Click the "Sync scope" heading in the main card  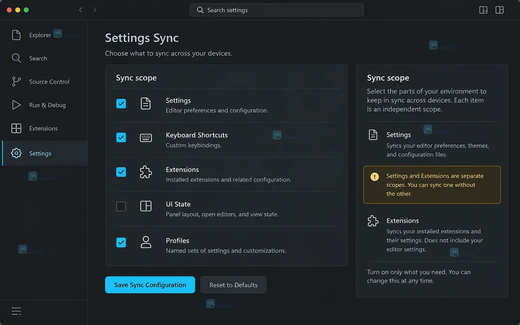136,78
